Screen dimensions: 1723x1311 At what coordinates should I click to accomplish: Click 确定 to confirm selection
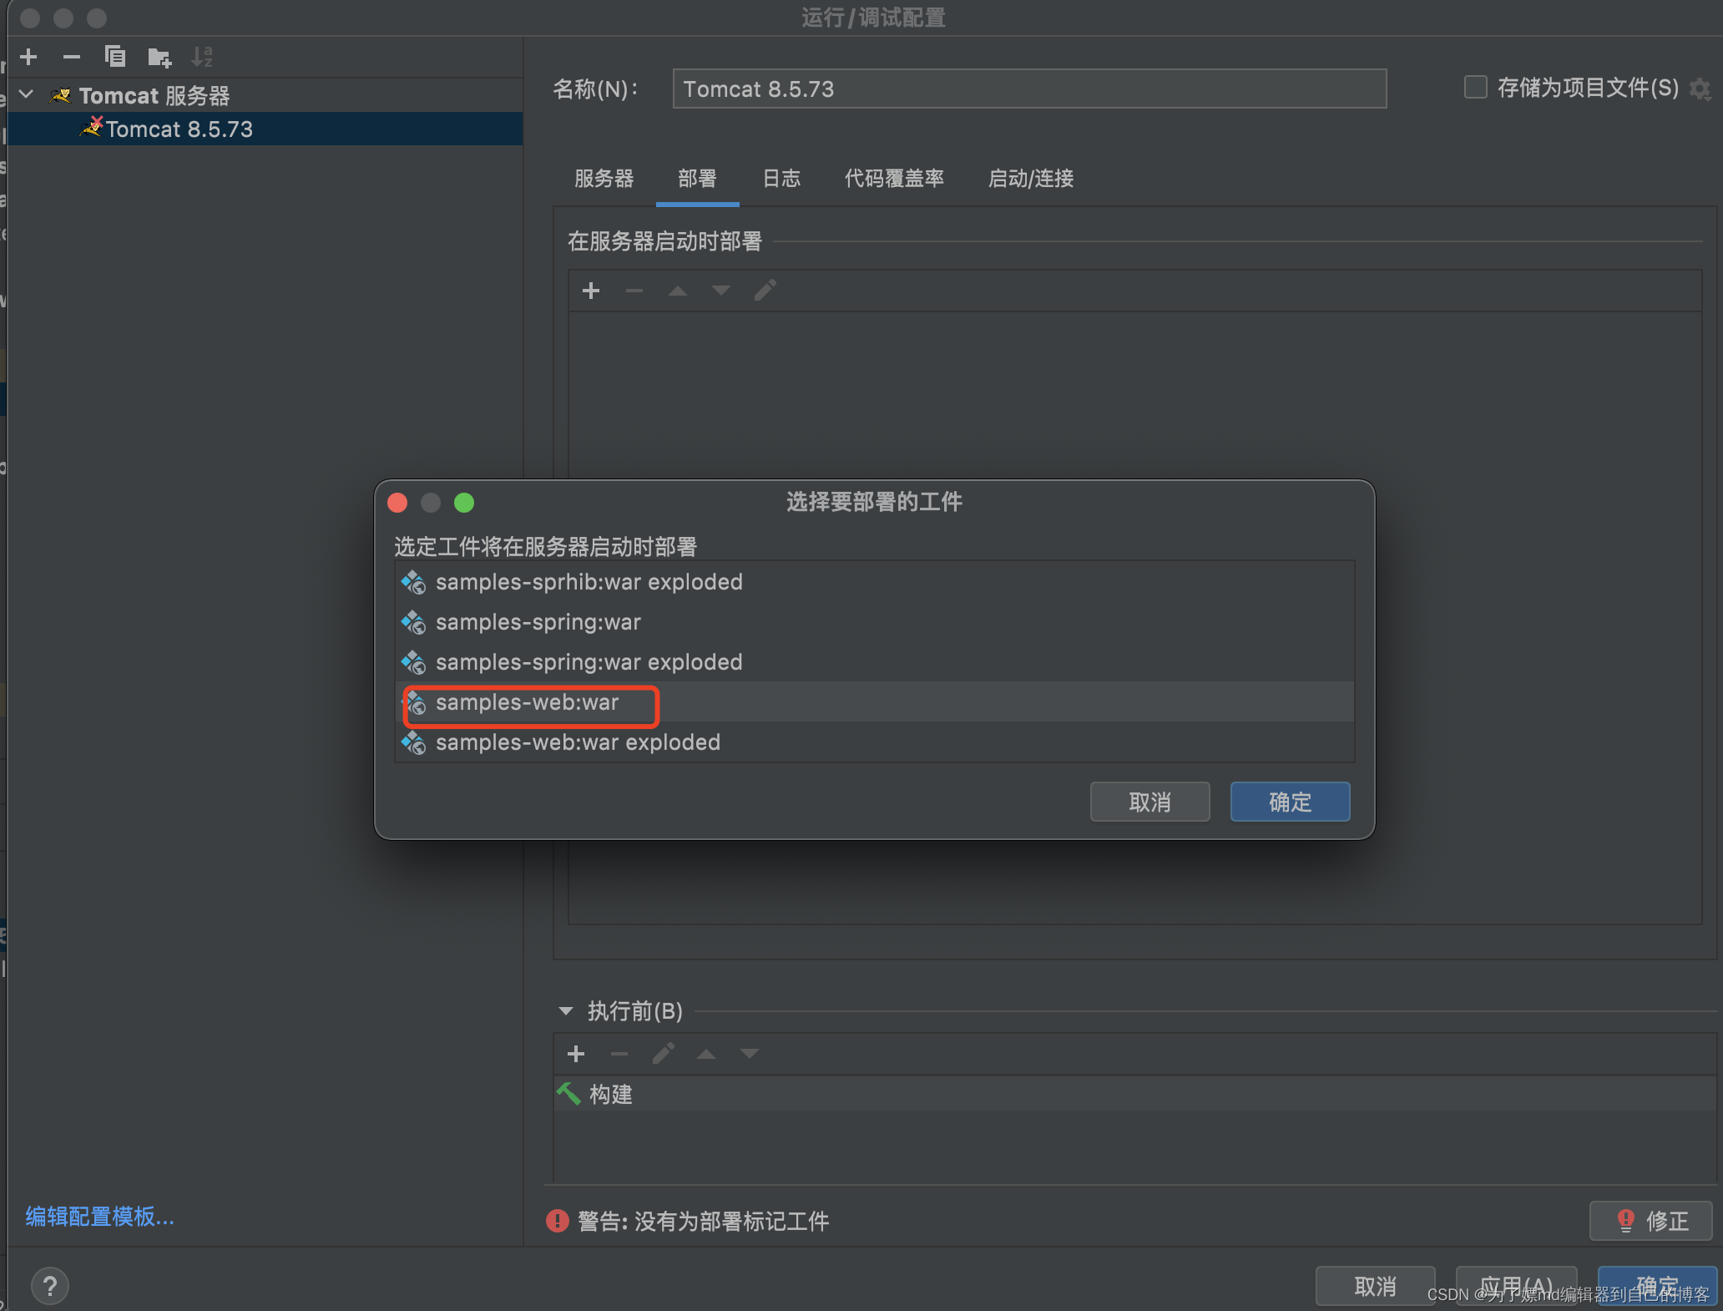pos(1292,802)
